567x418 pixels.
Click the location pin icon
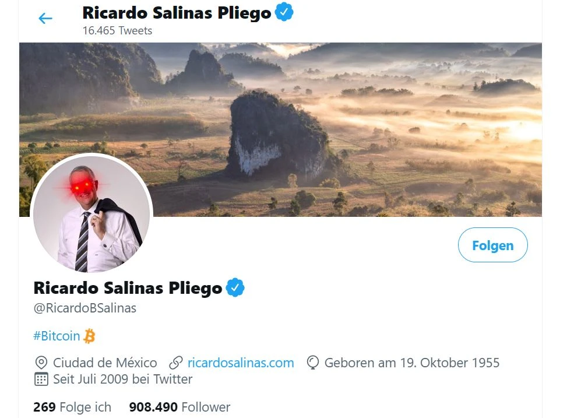pos(41,363)
